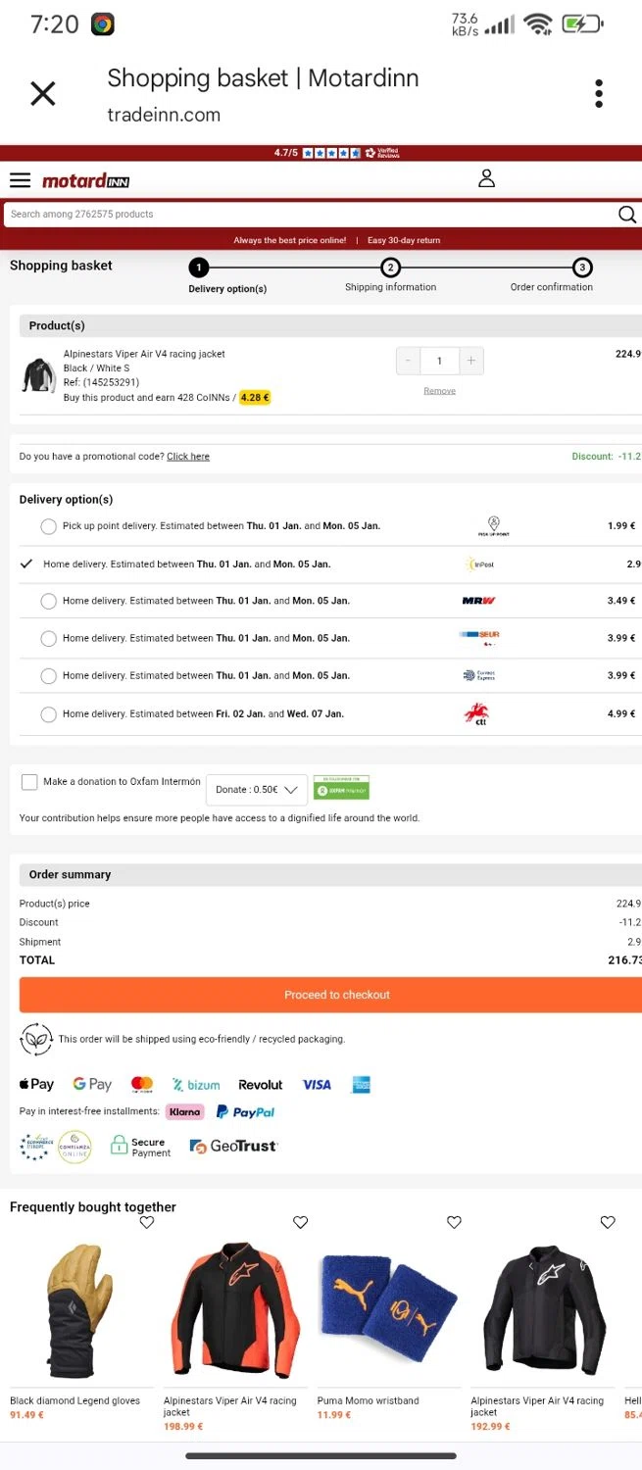Choose MRW home delivery at 3.49 €

(48, 601)
